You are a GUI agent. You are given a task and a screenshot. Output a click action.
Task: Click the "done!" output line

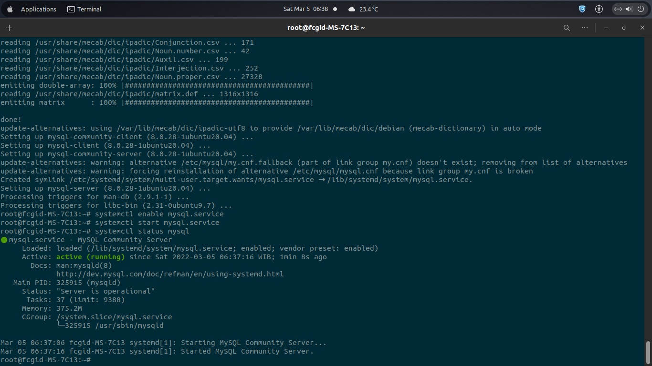coord(11,120)
